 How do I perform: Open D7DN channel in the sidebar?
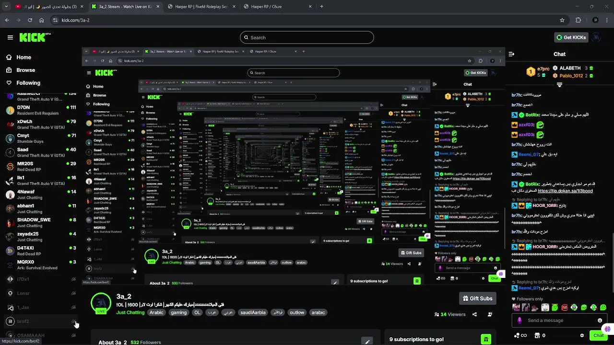pos(40,110)
